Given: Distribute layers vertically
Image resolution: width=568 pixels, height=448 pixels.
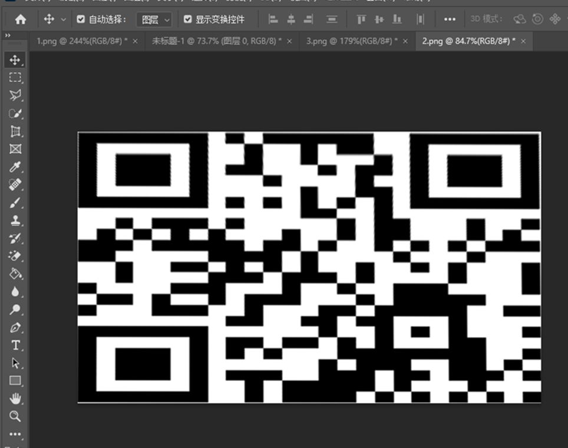Looking at the screenshot, I should (332, 19).
